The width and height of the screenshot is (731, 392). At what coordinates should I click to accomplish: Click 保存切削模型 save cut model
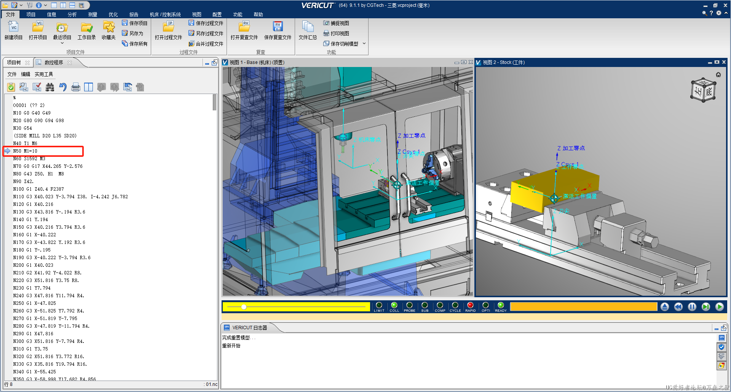point(341,44)
